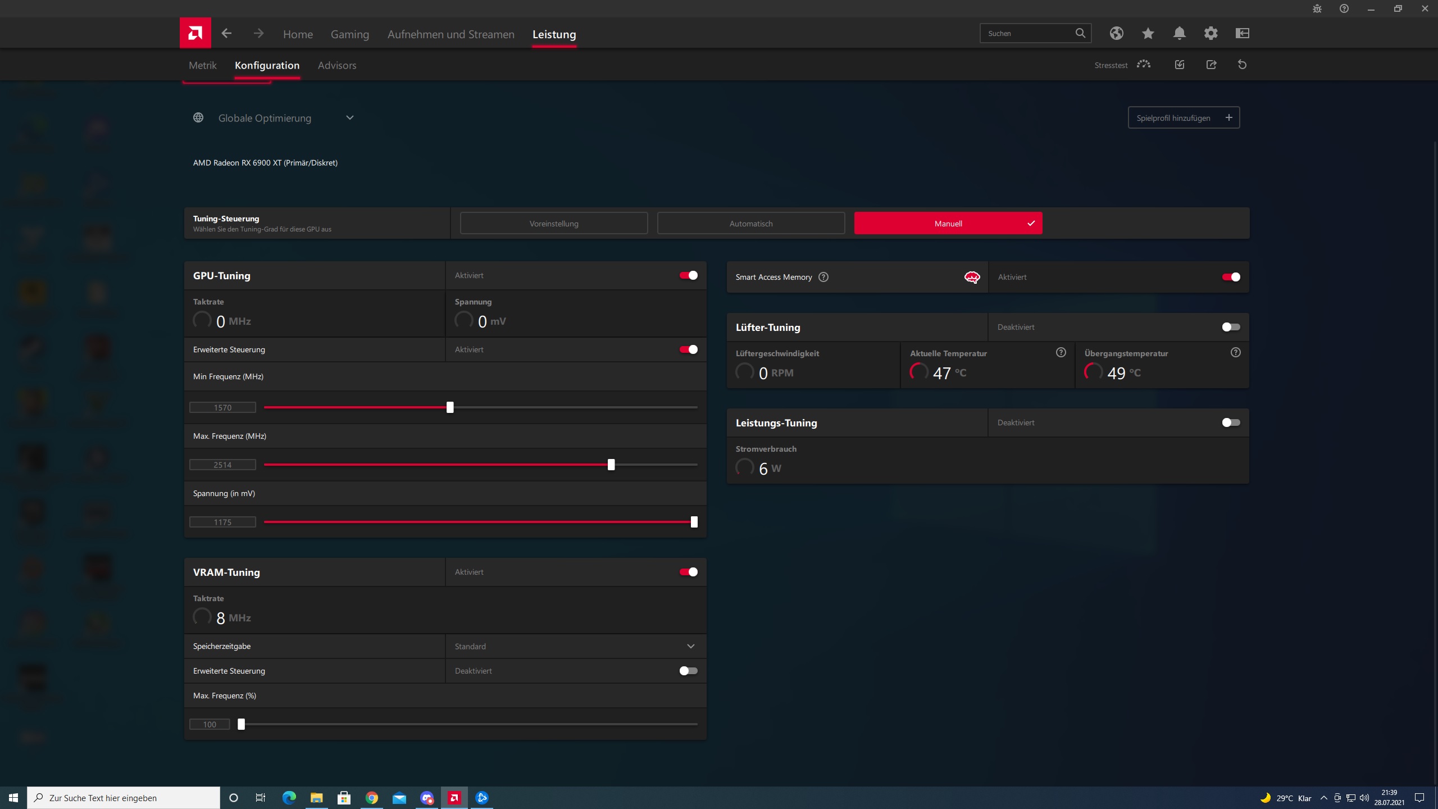Select the Automatisch tuning button

pyautogui.click(x=750, y=224)
